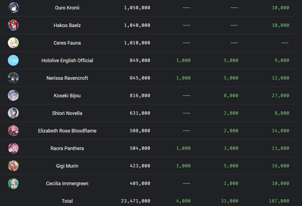Image resolution: width=302 pixels, height=206 pixels.
Task: Click the Hololive English Official channel logo
Action: click(13, 60)
